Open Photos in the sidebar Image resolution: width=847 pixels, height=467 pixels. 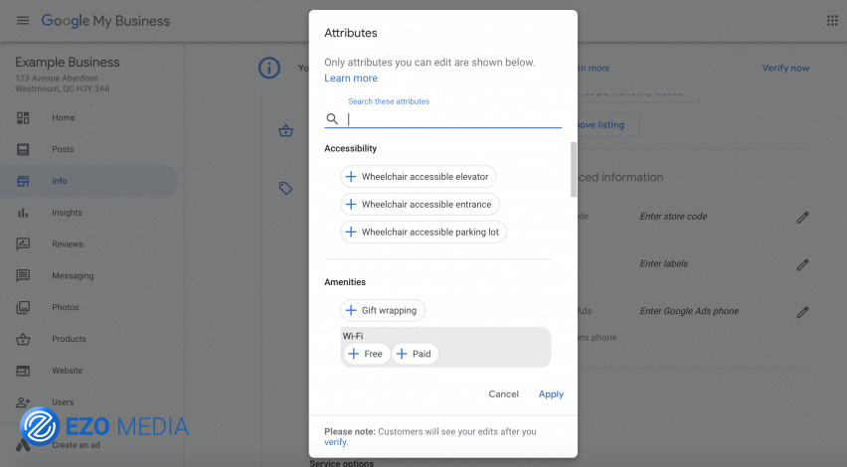[66, 307]
